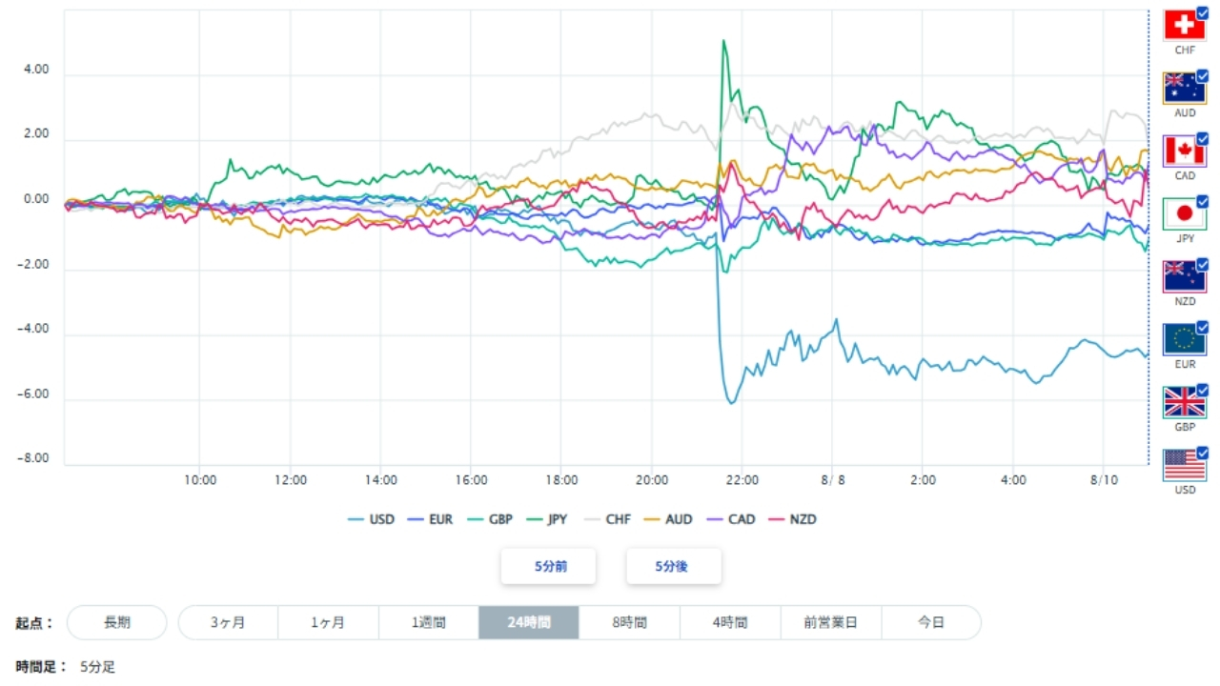Click the GBP Union Jack flag icon
Viewport: 1220px width, 686px height.
tap(1185, 402)
